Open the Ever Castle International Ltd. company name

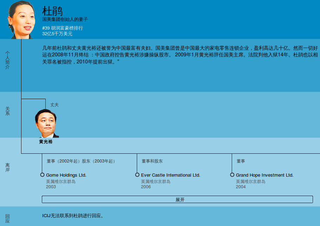171,175
